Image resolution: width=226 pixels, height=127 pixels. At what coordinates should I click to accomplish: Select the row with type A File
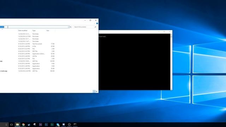click(x=28, y=46)
